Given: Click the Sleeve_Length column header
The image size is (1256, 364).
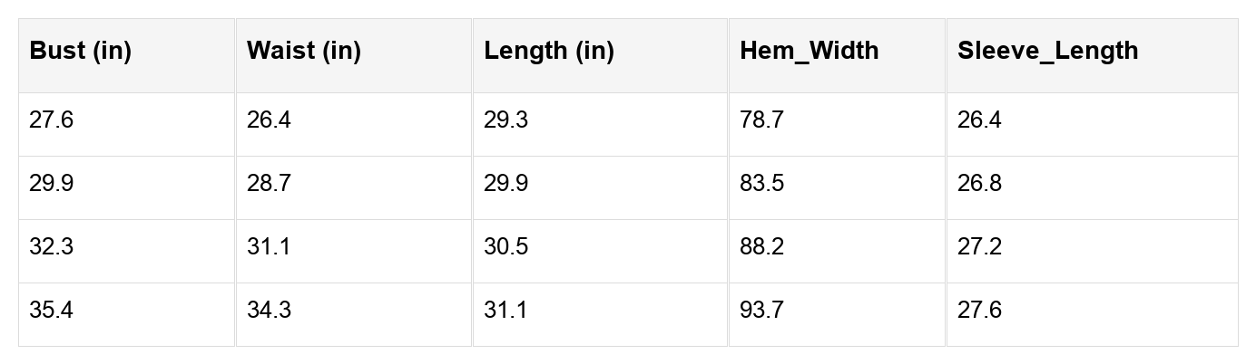Looking at the screenshot, I should tap(1047, 52).
